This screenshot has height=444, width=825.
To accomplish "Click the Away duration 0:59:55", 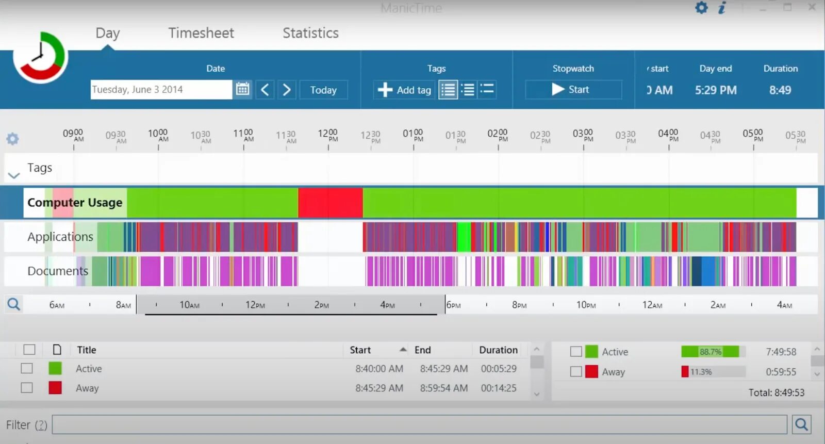I will (781, 371).
